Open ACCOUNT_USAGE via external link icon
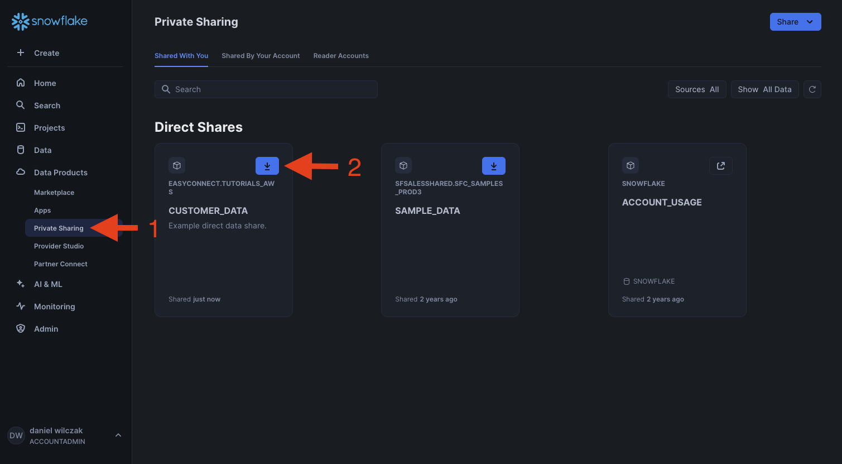The image size is (842, 464). pos(720,166)
